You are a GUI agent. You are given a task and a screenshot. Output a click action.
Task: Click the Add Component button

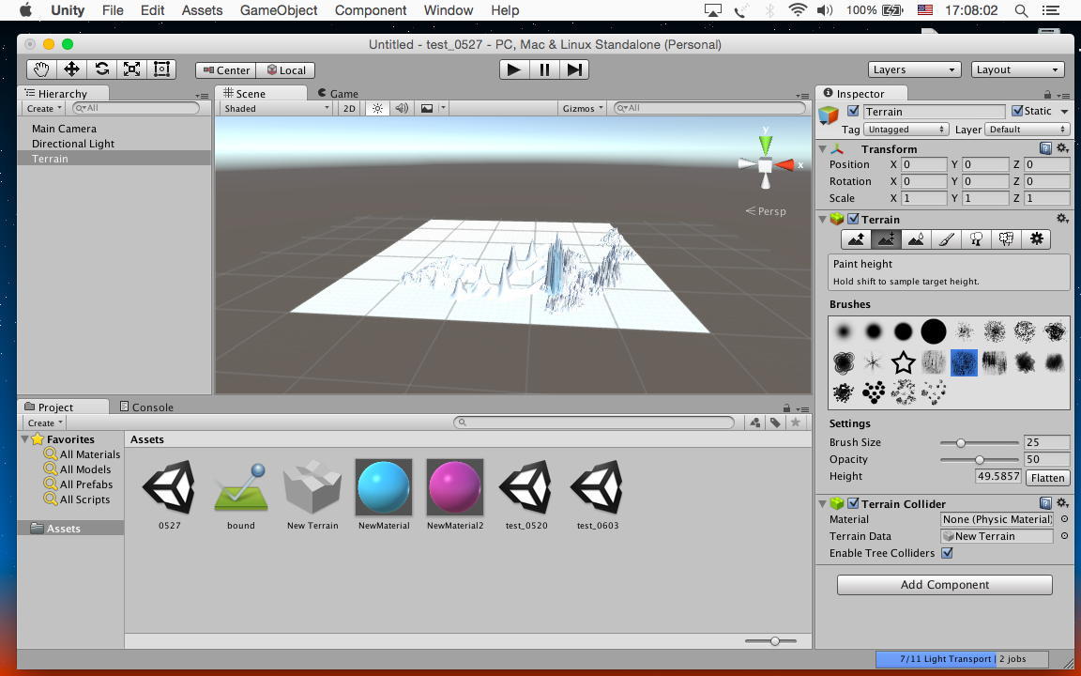(x=944, y=584)
